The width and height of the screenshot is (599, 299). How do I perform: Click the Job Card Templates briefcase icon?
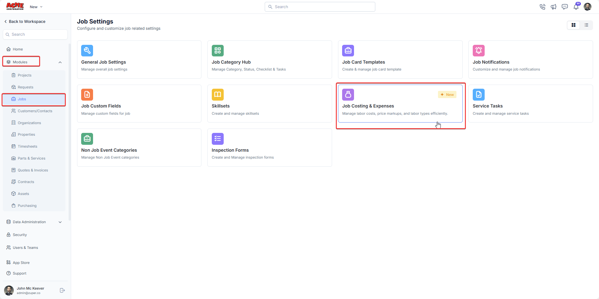(348, 50)
